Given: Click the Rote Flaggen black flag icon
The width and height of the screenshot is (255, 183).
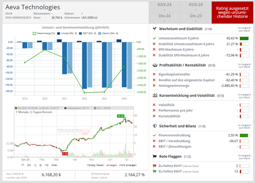Looking at the screenshot, I should pos(155,157).
